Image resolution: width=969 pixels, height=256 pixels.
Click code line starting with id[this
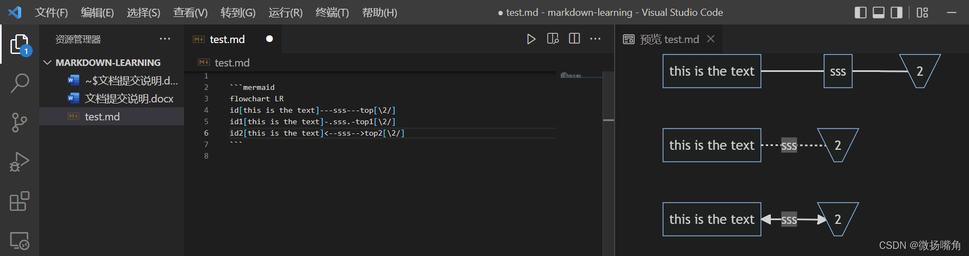click(312, 110)
